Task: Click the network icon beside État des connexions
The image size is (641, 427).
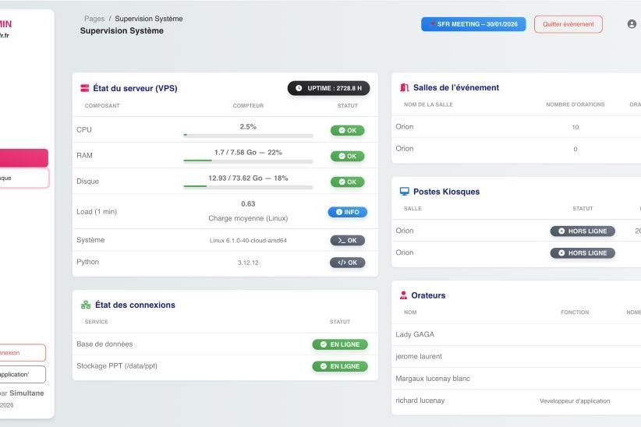Action: click(86, 305)
